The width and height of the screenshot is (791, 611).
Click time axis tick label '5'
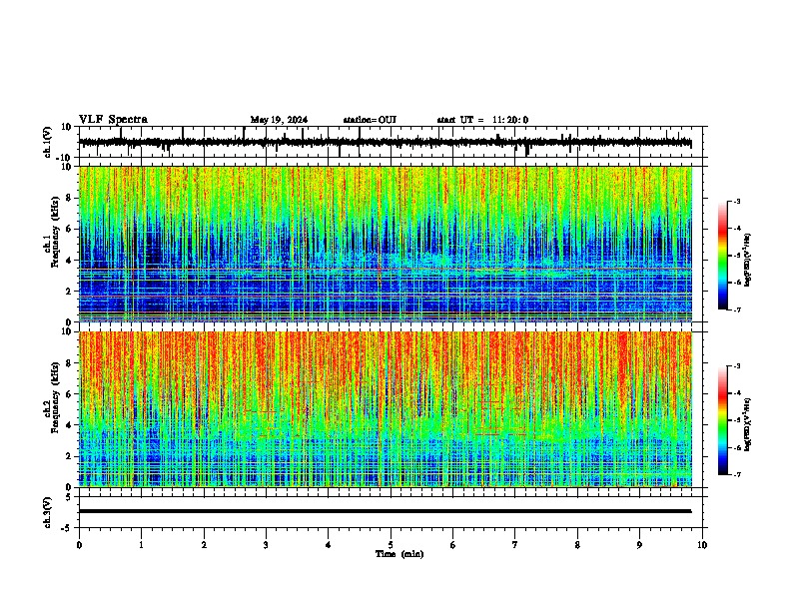[x=391, y=545]
